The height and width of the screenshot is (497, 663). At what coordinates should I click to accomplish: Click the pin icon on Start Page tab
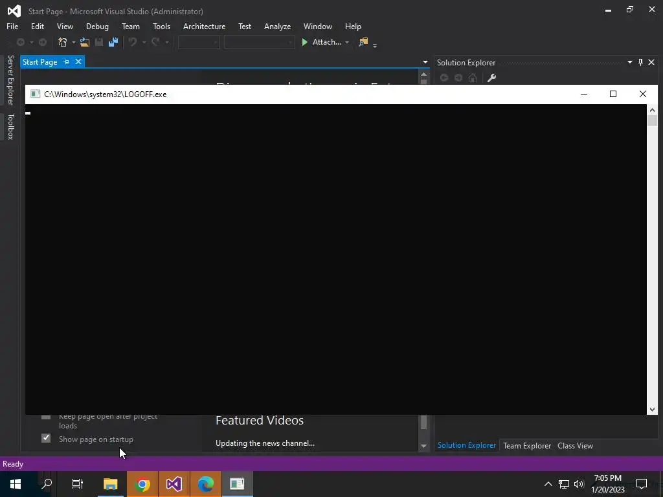[x=67, y=61]
